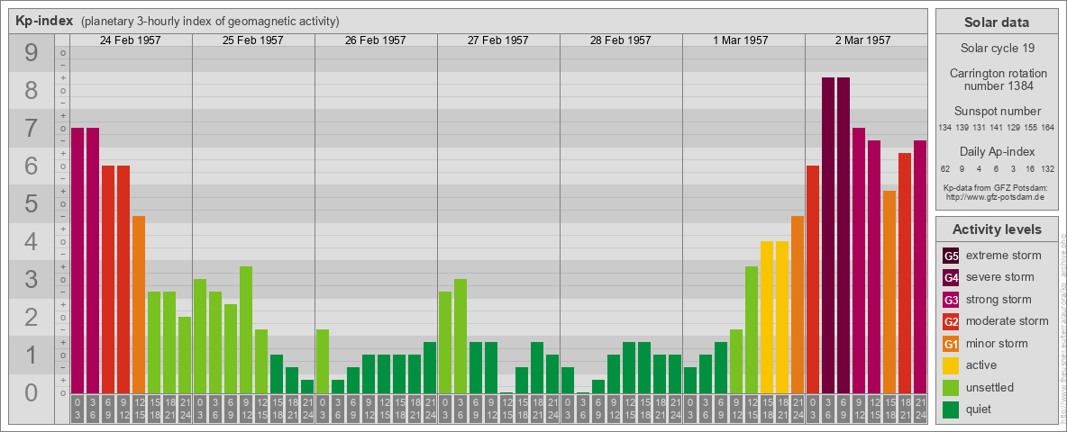Select the '28 Feb 1957' date header
This screenshot has height=432, width=1067.
(x=621, y=40)
